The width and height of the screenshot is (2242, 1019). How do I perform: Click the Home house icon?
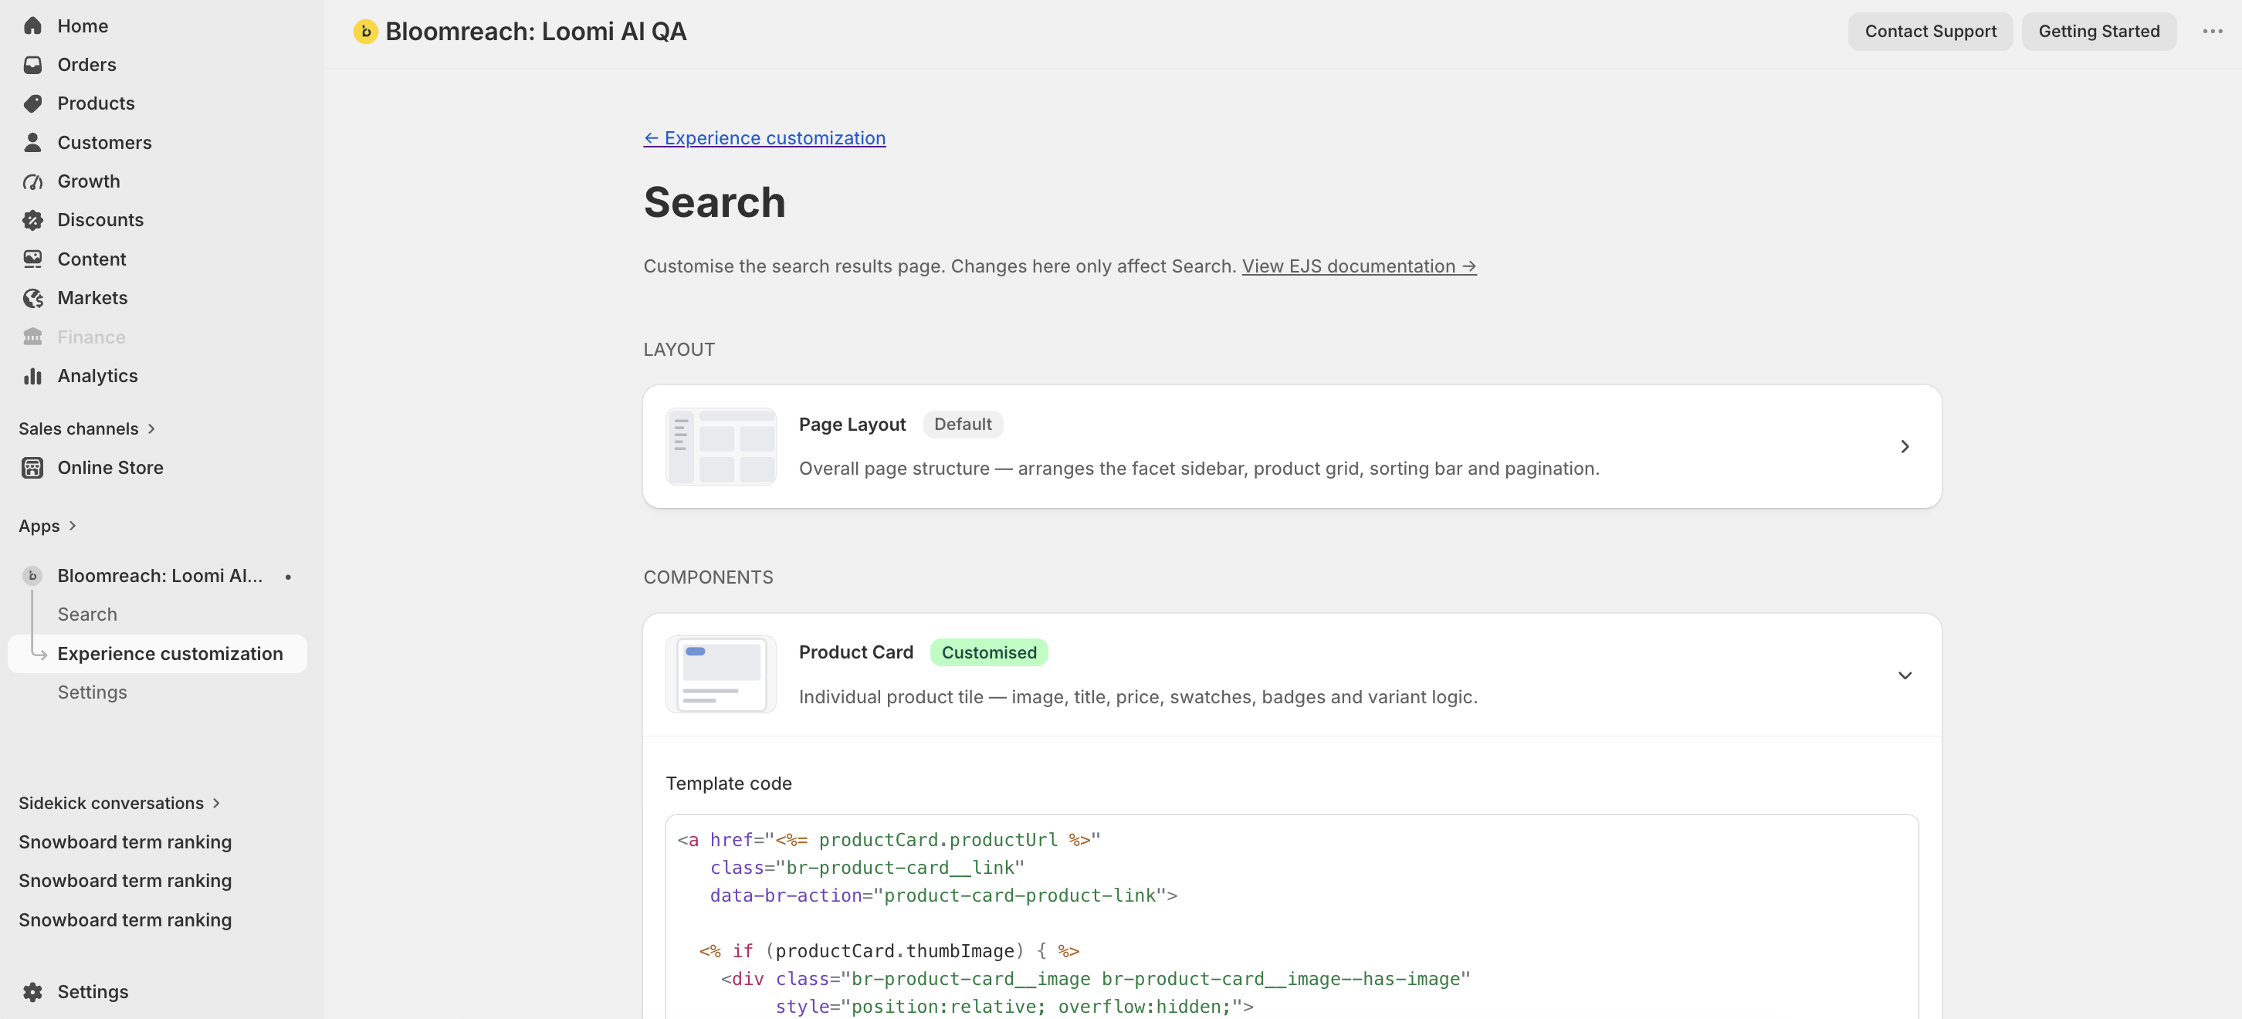click(x=32, y=25)
